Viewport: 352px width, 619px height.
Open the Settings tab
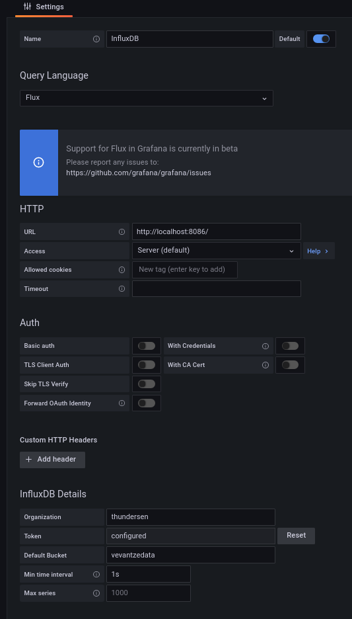click(x=44, y=7)
